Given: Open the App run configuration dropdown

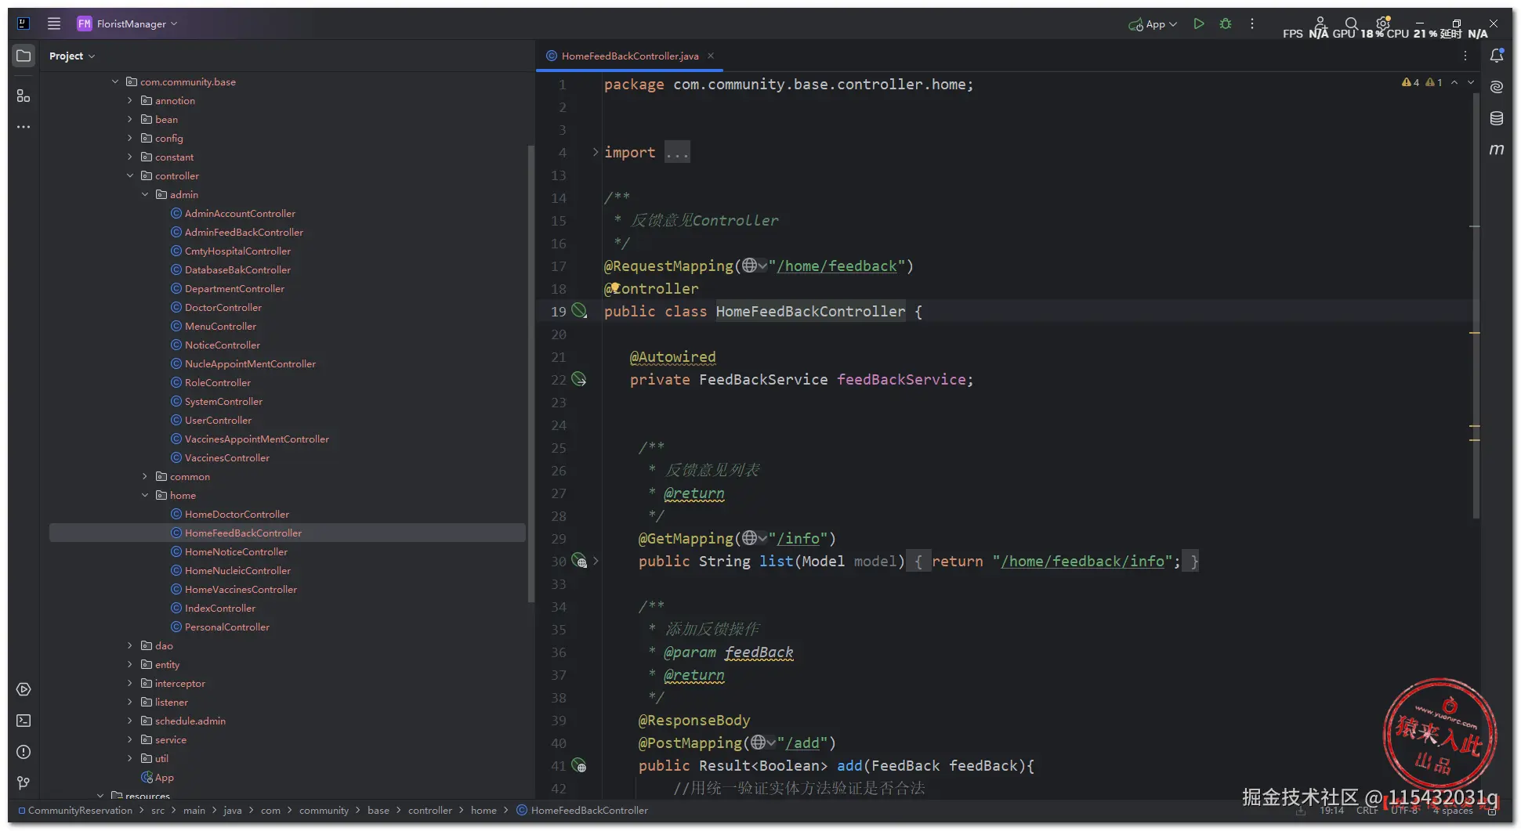Looking at the screenshot, I should [x=1153, y=24].
